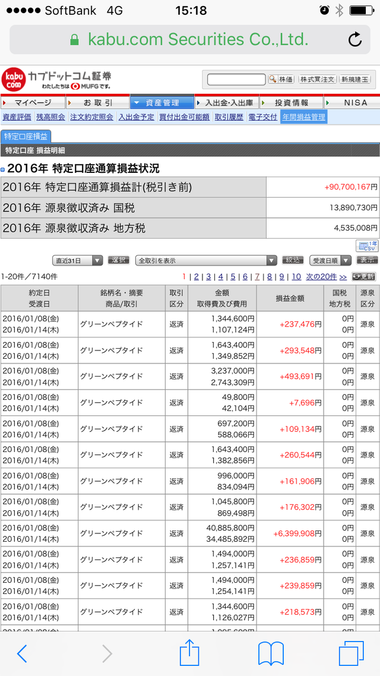Select the 特定口座損益 tab

(26, 136)
